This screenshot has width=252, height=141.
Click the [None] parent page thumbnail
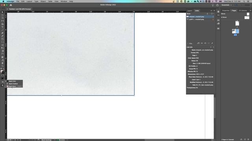248,14
